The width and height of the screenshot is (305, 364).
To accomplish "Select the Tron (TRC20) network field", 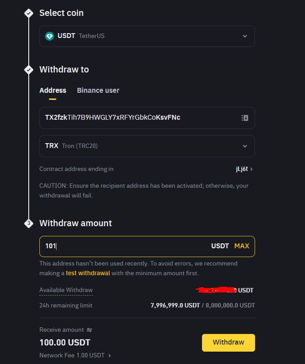I will (133, 146).
